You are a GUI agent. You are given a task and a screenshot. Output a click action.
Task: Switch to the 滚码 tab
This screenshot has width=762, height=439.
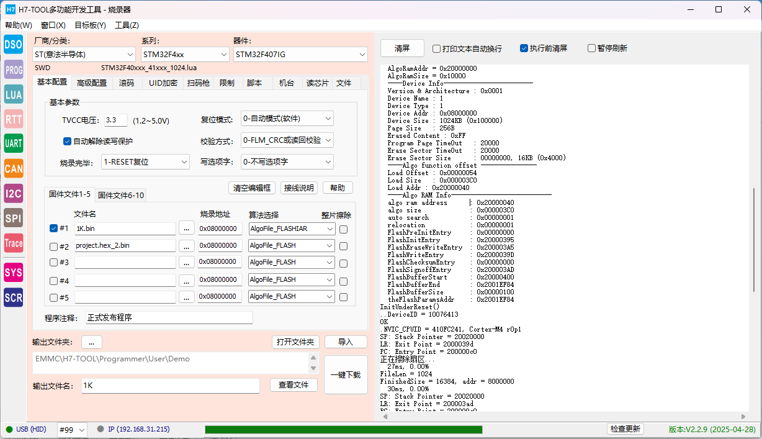126,83
